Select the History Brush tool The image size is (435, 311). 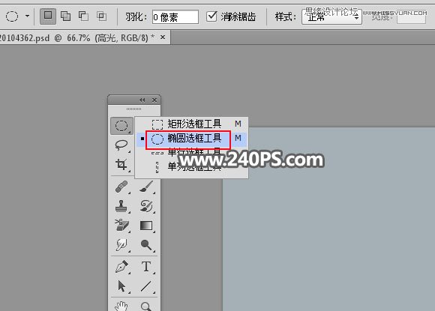[146, 207]
